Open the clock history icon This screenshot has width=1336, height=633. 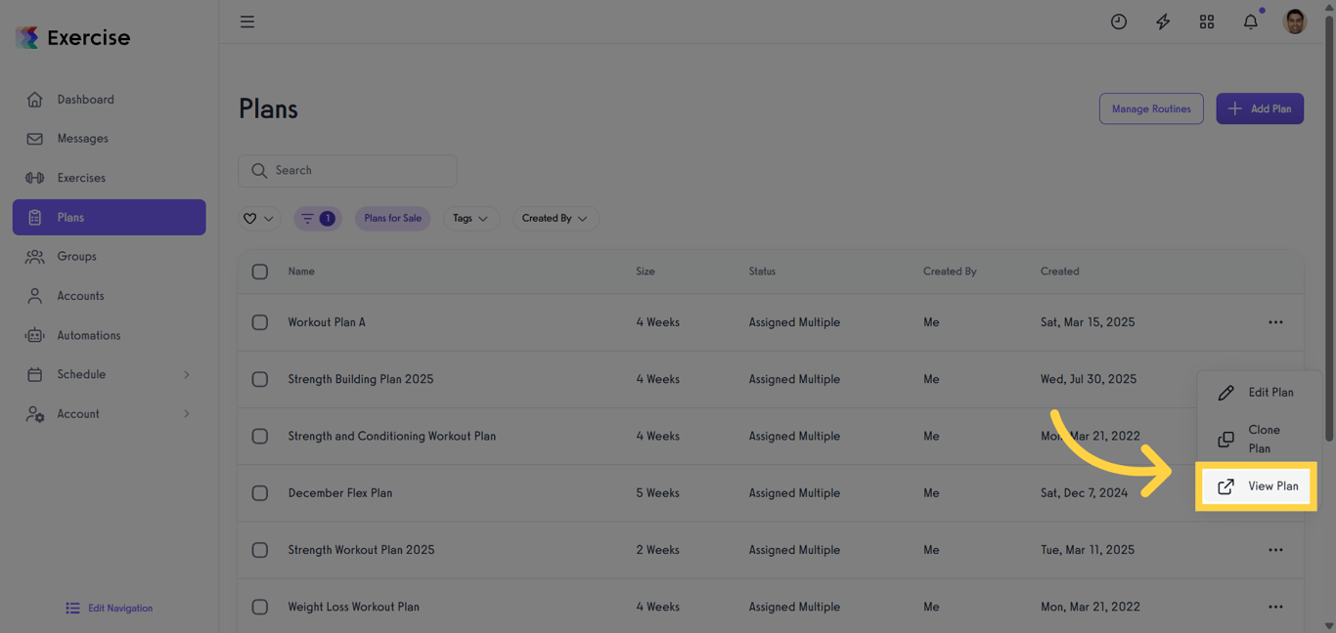pyautogui.click(x=1119, y=21)
